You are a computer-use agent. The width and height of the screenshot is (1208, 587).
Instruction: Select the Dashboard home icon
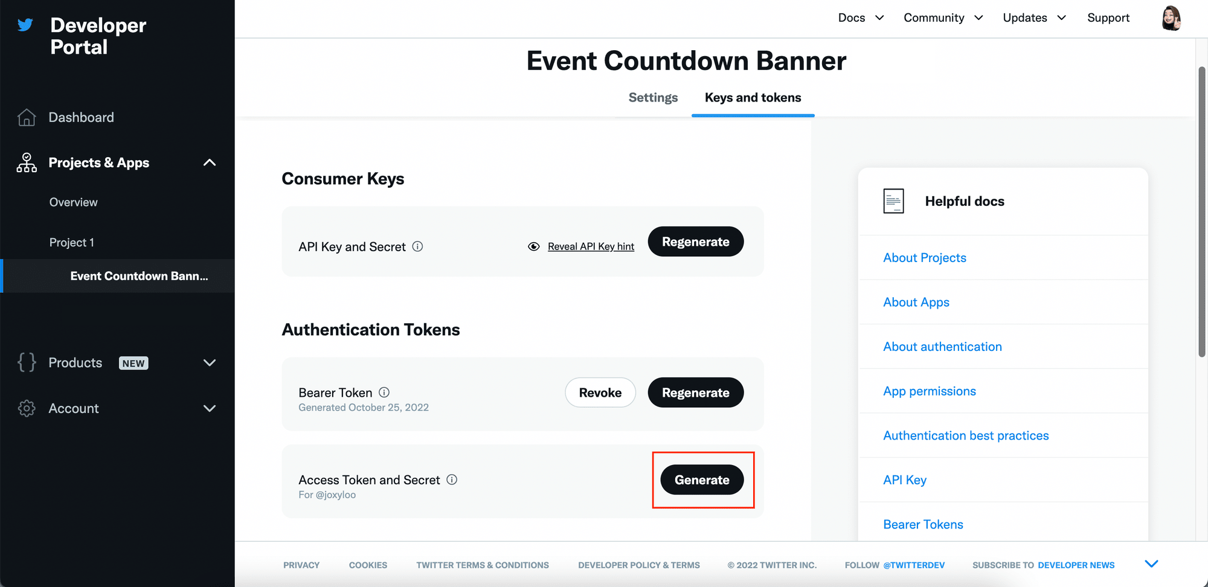pyautogui.click(x=26, y=117)
